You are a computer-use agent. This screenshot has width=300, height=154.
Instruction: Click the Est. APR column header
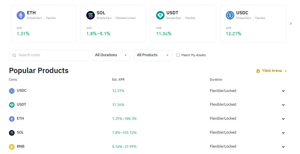(118, 79)
